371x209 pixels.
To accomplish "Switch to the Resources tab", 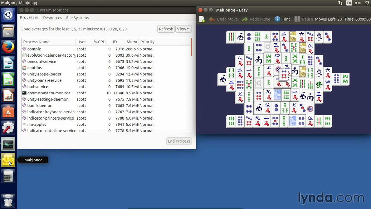I will point(52,18).
